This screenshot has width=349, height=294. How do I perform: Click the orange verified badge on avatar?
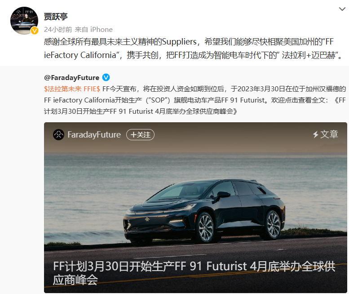point(35,31)
